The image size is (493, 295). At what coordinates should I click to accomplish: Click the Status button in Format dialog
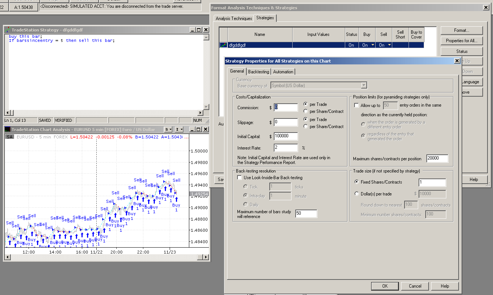click(x=462, y=51)
